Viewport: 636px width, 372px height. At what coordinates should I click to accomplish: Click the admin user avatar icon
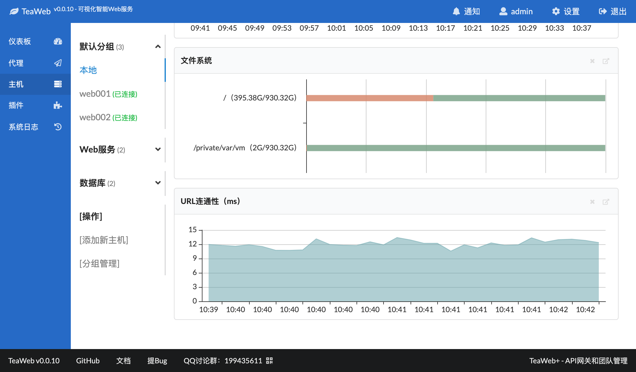503,11
